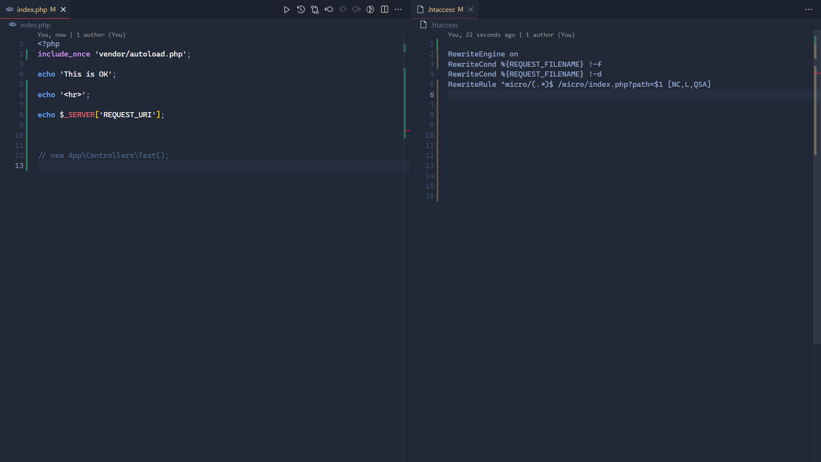Toggle file blame git icon
Screen dimensions: 821x462
(x=370, y=9)
